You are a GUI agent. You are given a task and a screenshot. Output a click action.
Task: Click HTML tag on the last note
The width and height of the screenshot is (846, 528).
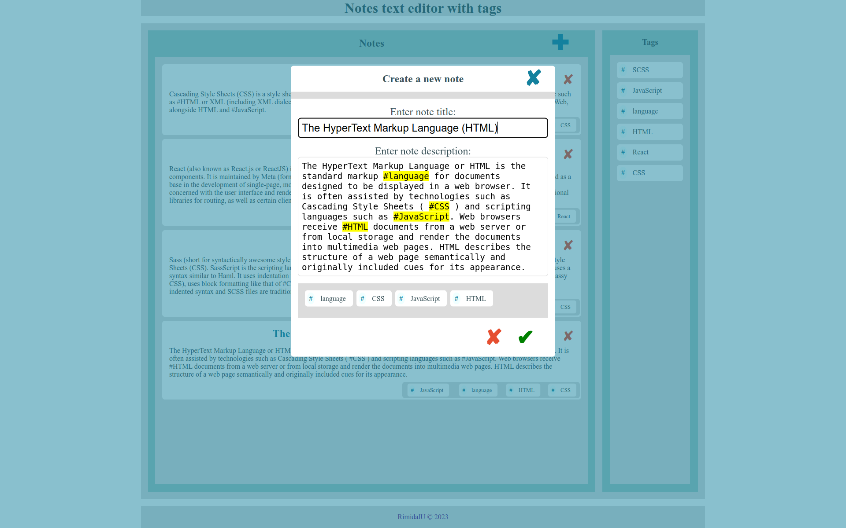tap(523, 390)
